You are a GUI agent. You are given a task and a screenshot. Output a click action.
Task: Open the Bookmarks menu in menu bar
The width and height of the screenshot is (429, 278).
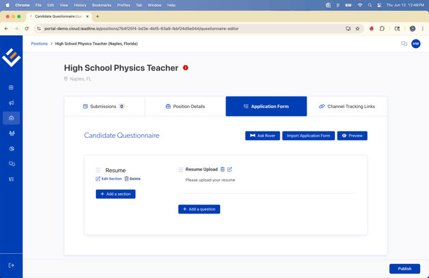pos(101,5)
